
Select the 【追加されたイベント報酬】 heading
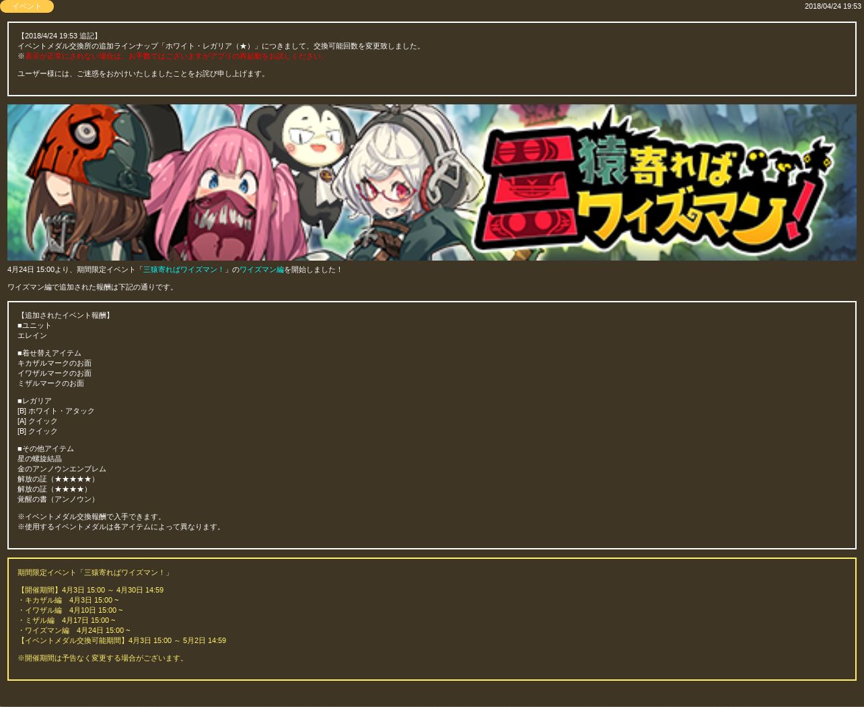coord(65,316)
